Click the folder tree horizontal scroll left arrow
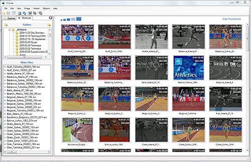Image resolution: width=251 pixels, height=162 pixels. point(5,57)
